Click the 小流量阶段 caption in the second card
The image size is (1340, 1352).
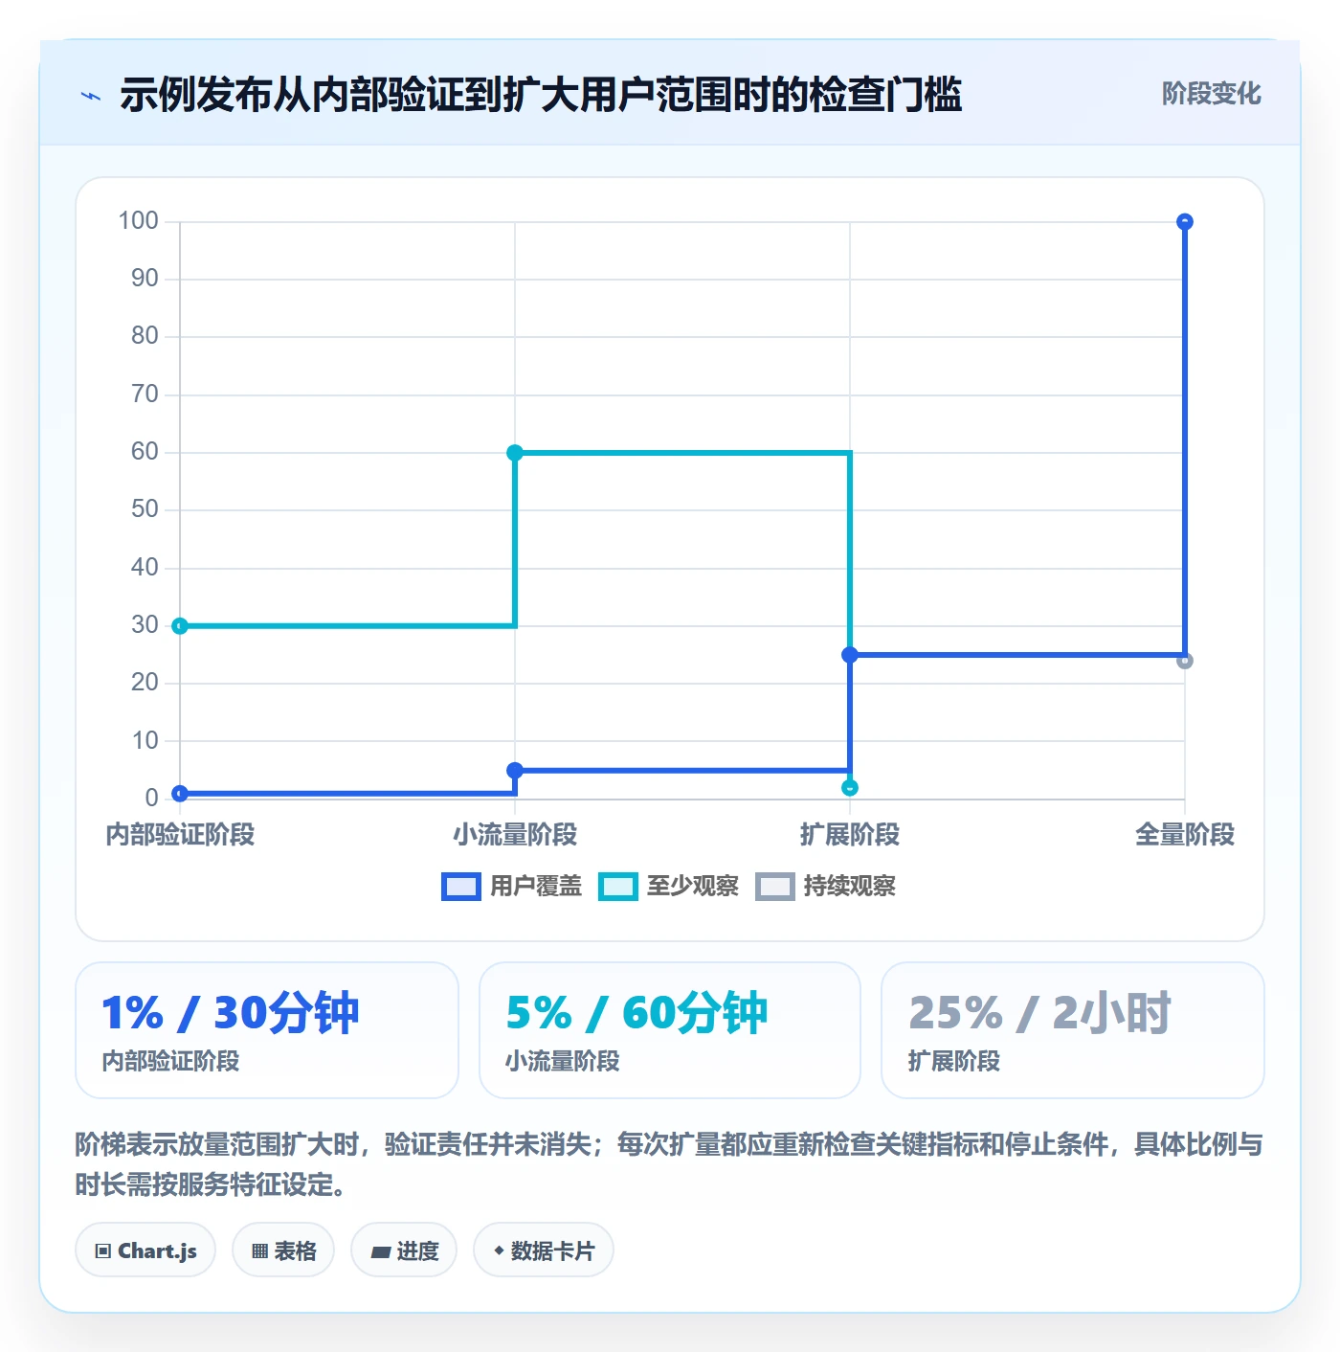(563, 1061)
